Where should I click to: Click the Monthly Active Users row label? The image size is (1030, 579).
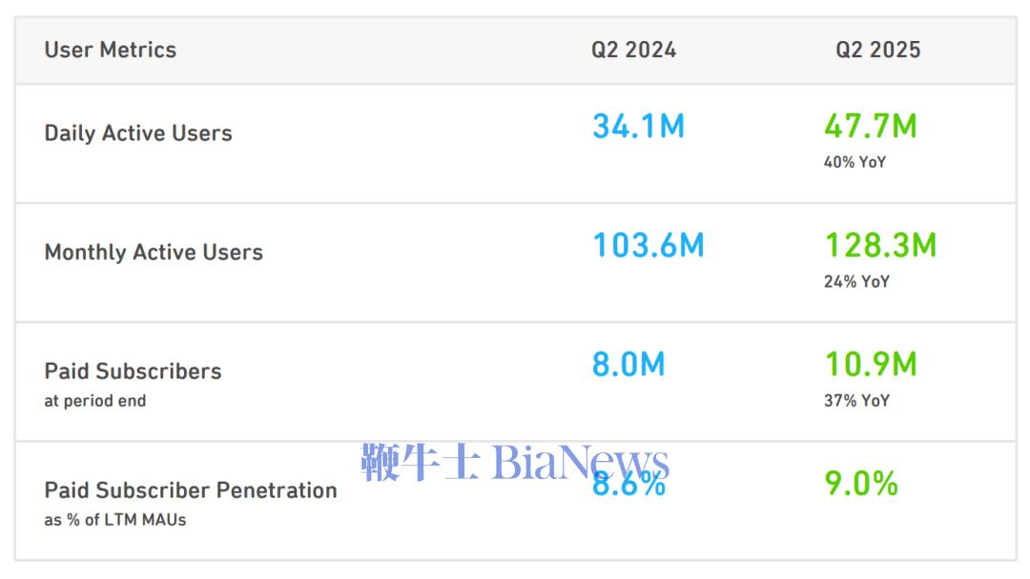[x=154, y=252]
